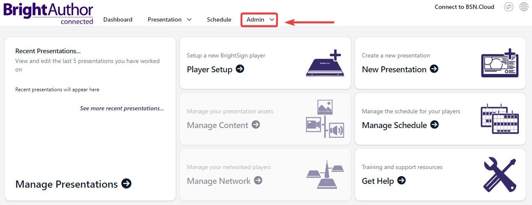Open See more recent presentations link
Viewport: 532px width, 205px height.
[x=122, y=108]
